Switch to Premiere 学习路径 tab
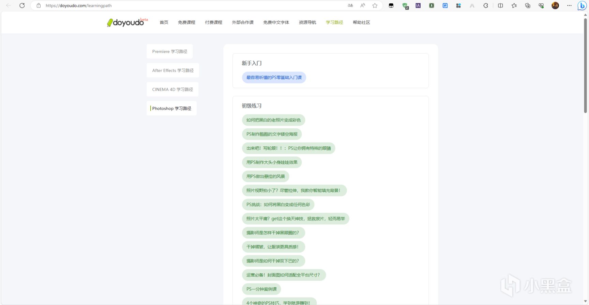Viewport: 589px width, 305px height. pos(170,51)
